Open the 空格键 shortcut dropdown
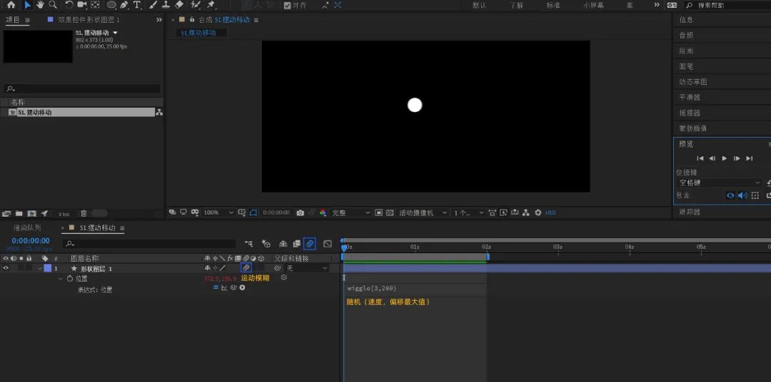The image size is (771, 382). coord(720,182)
